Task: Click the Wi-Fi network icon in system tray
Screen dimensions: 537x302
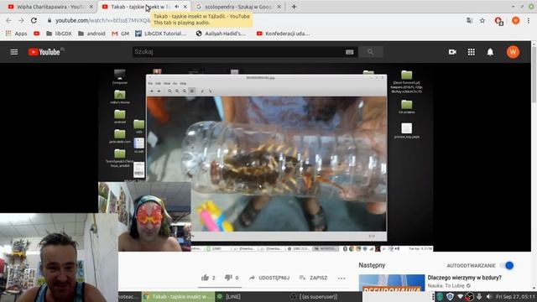Action: click(461, 296)
